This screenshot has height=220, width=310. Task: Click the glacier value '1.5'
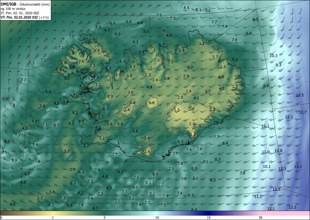click(x=177, y=110)
